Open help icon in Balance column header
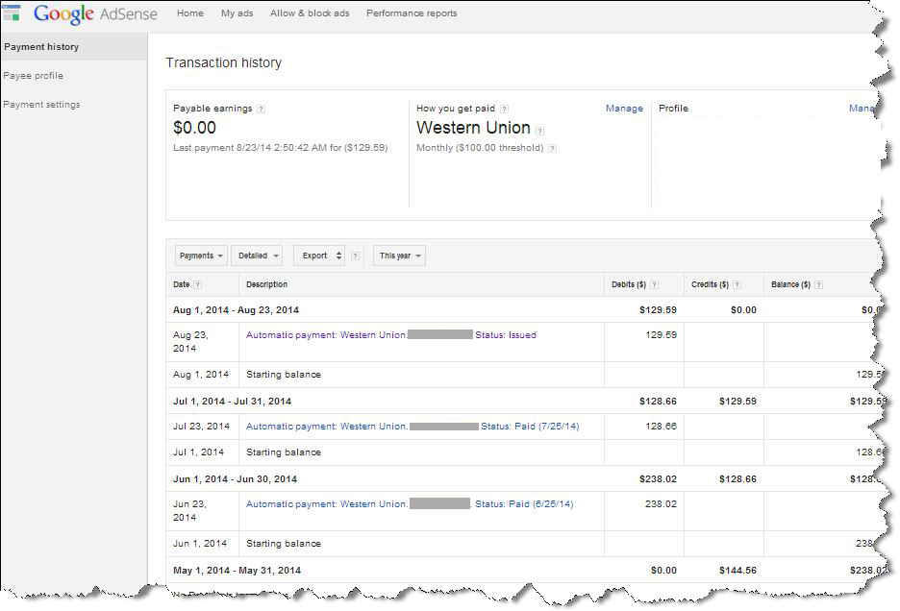The image size is (900, 611). [818, 284]
